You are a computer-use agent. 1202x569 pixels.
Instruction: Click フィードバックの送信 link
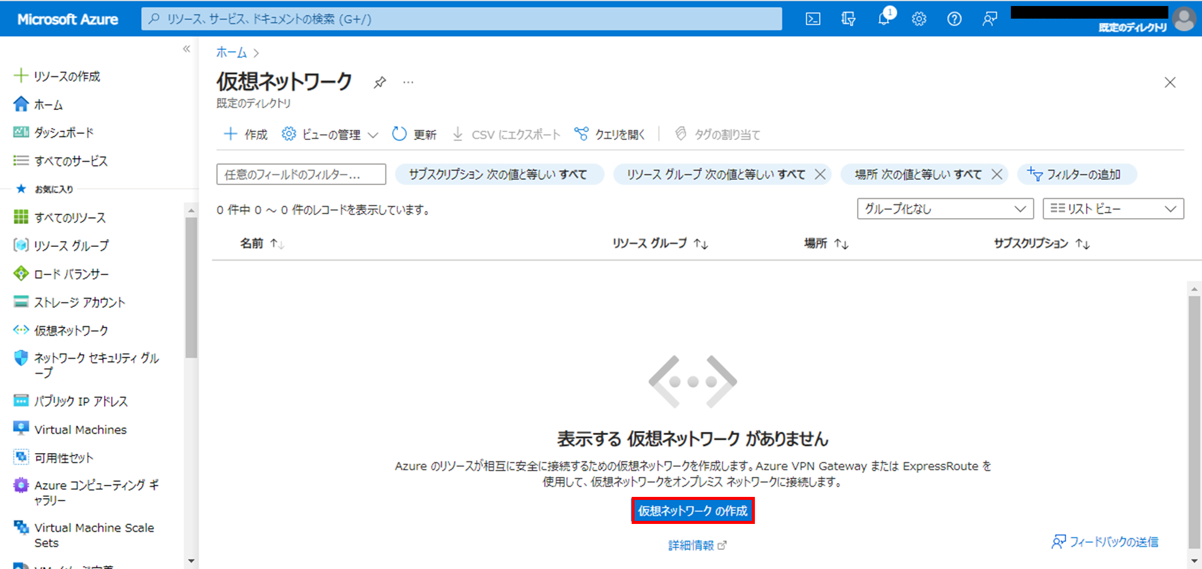1105,542
